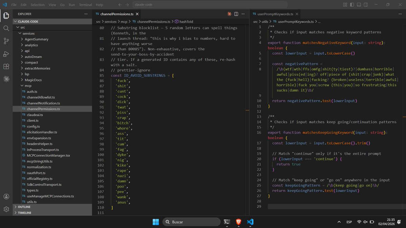Open useManageMCPConnections.ts file
406x228 pixels.
52,196
